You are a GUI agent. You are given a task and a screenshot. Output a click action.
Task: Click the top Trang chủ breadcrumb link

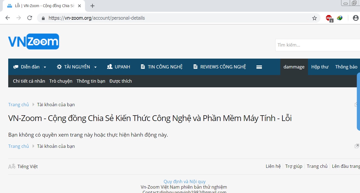point(18,105)
